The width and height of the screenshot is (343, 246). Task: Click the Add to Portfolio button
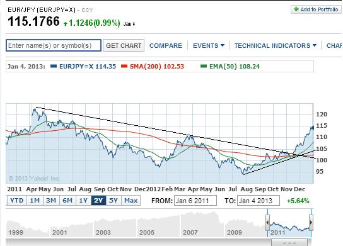point(316,9)
